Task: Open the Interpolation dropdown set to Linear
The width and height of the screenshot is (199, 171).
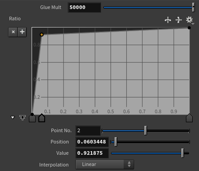Action: 105,164
